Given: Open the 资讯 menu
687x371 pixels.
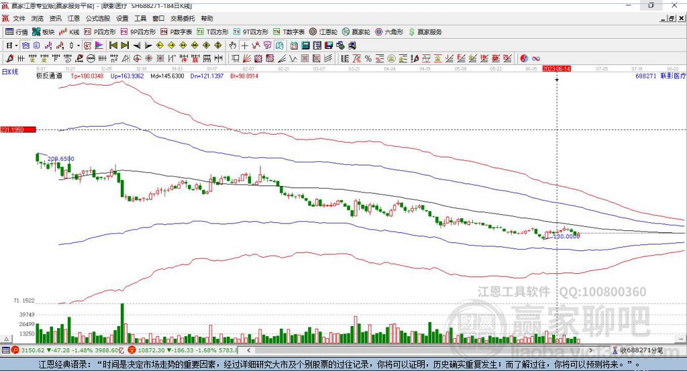Looking at the screenshot, I should pyautogui.click(x=55, y=18).
